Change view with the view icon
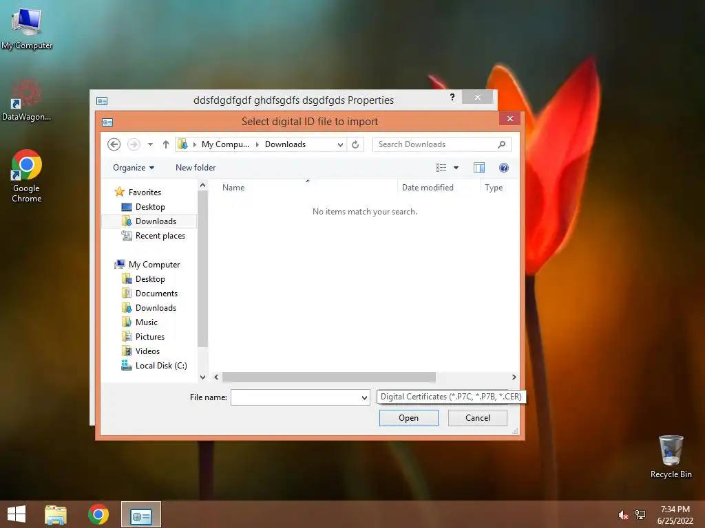This screenshot has width=705, height=528. point(441,168)
